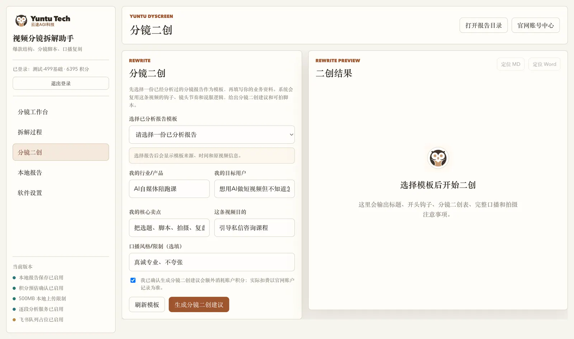Go to 本地报告 in the sidebar
Viewport: 574px width, 339px height.
(x=61, y=173)
